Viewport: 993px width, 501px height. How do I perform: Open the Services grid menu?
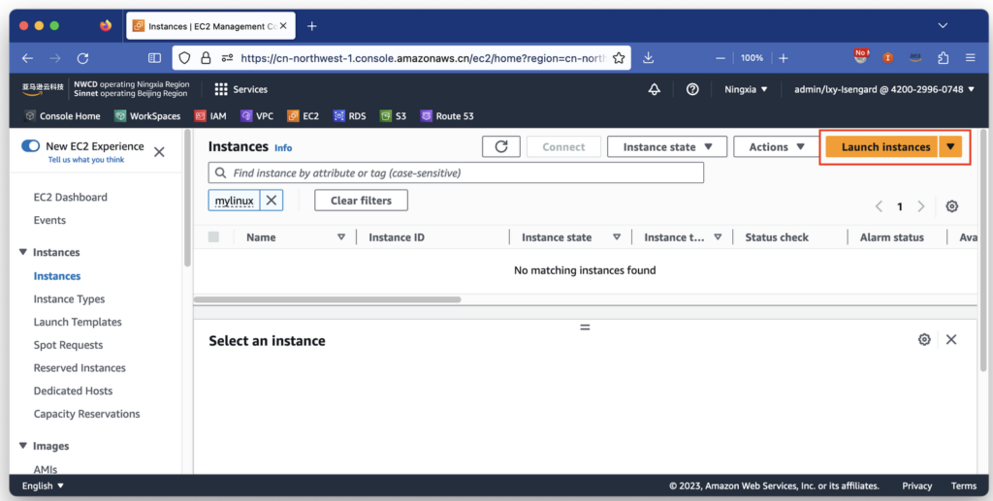(x=240, y=89)
